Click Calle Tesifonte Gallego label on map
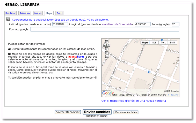Viewport: 196px width, 123px height. (x=154, y=81)
